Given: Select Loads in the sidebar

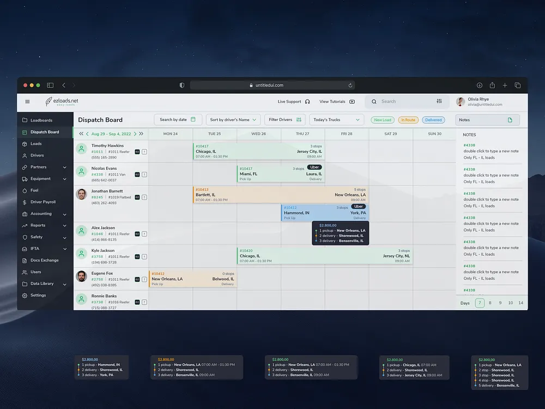Looking at the screenshot, I should pos(35,143).
